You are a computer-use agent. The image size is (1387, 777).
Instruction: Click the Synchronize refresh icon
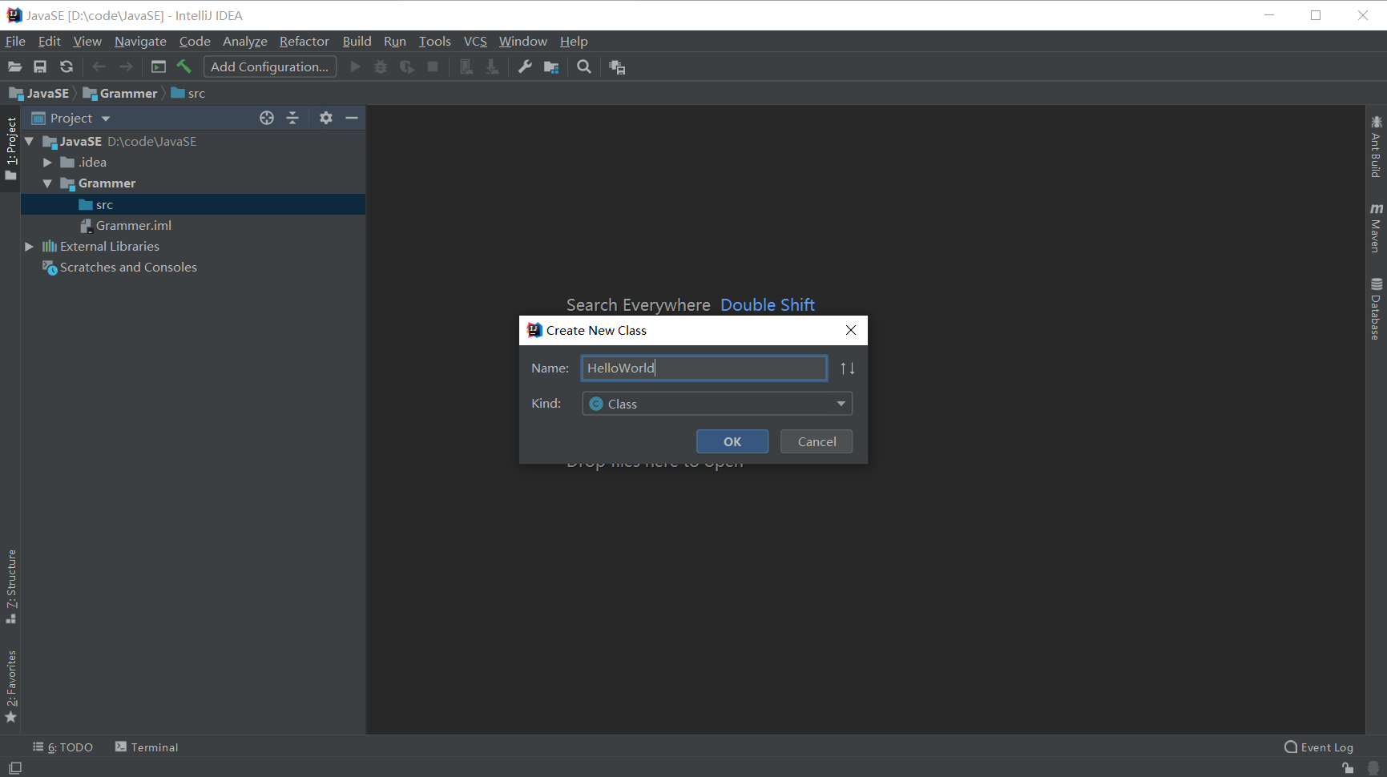coord(67,66)
